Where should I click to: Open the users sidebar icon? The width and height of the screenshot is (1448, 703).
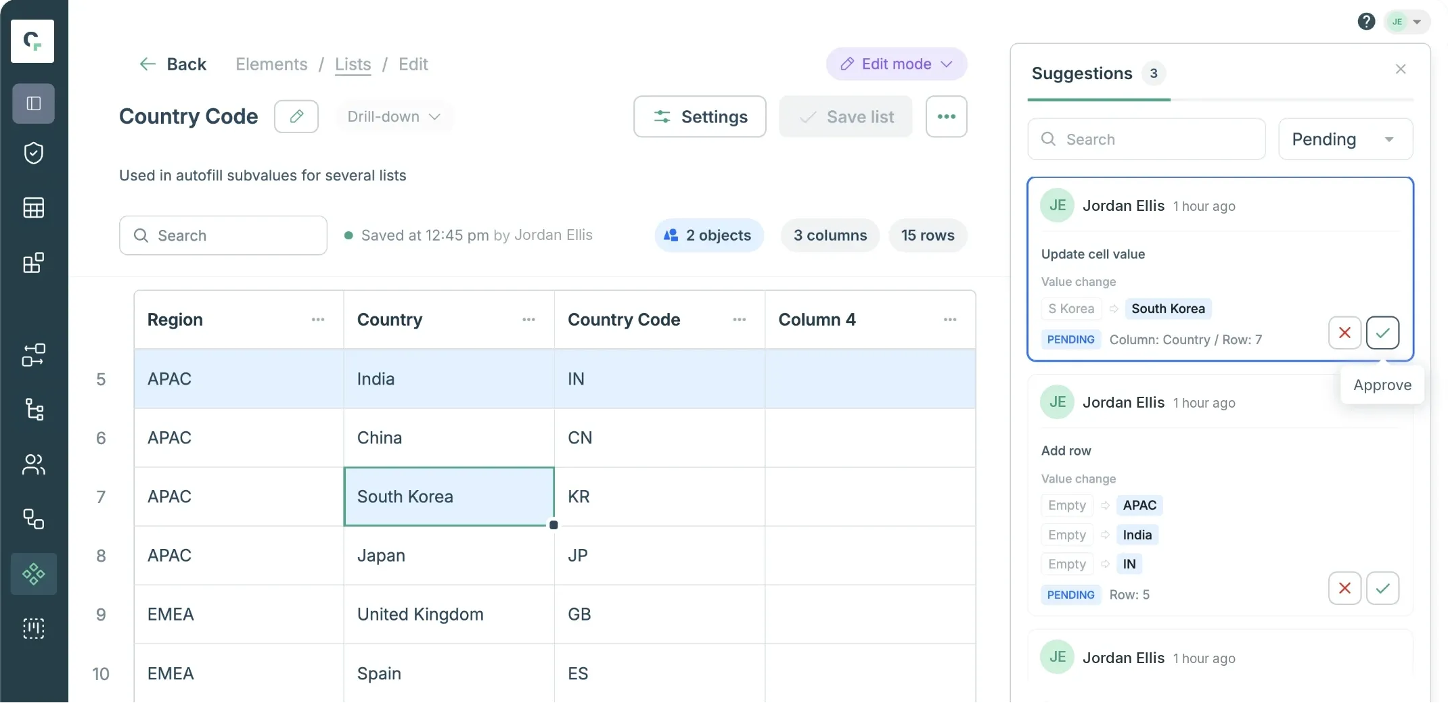click(33, 464)
